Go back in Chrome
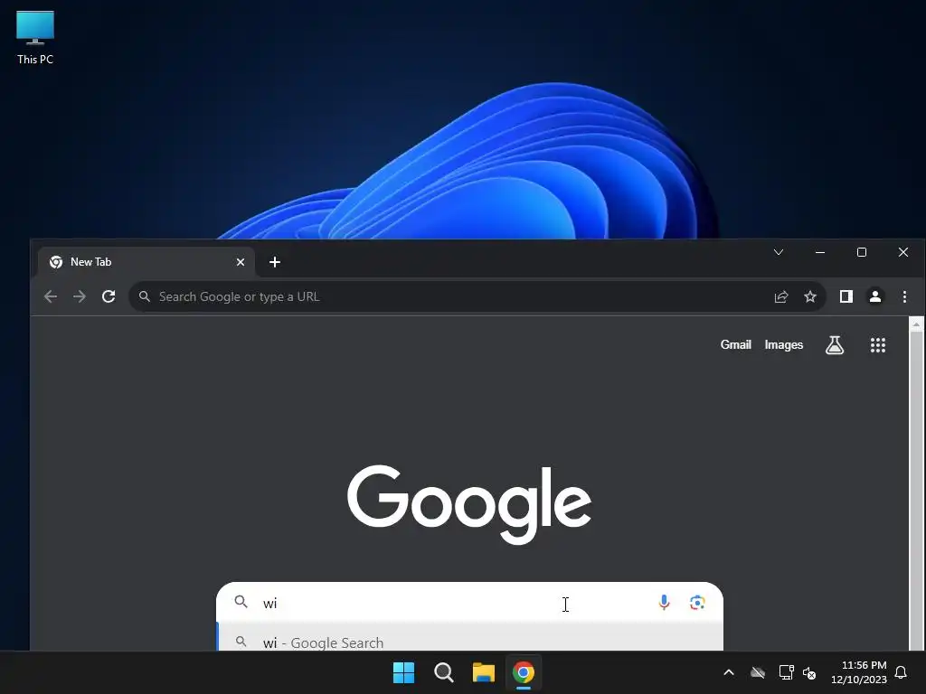926x694 pixels. point(51,296)
